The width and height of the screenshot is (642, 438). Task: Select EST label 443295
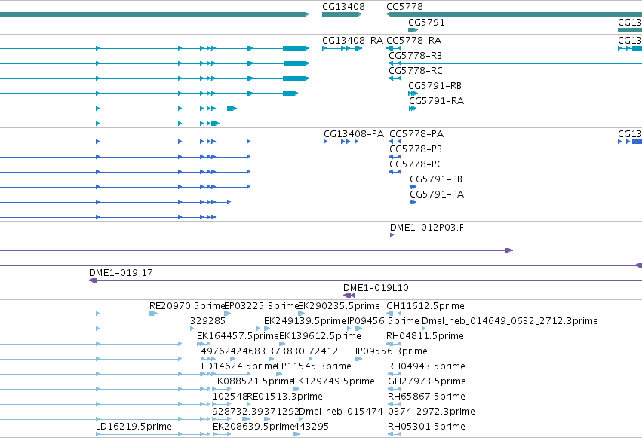click(x=311, y=427)
